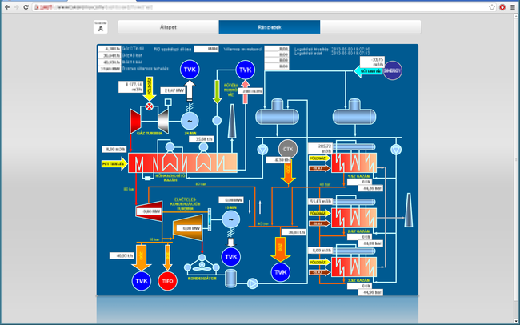Screen dimensions: 520x325
Task: Click the browser back arrow
Action: pos(7,7)
